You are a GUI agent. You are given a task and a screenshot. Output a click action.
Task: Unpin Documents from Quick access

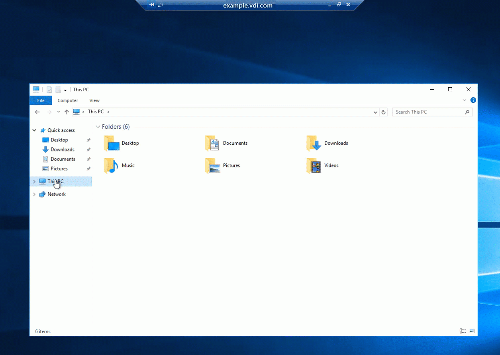pyautogui.click(x=88, y=159)
